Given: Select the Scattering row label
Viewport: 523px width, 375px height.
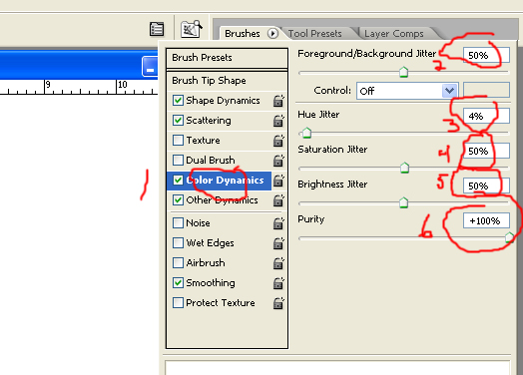Looking at the screenshot, I should click(x=209, y=121).
